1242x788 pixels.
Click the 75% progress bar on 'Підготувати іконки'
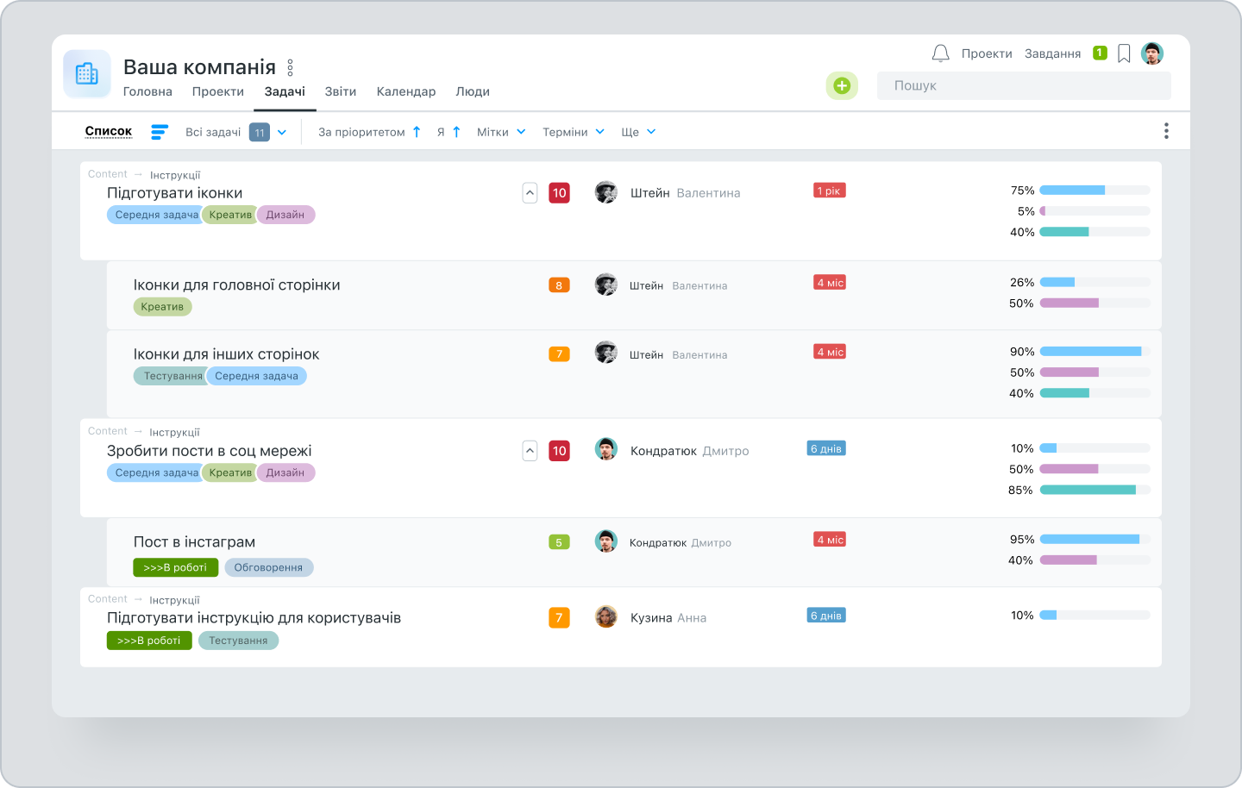[x=1072, y=190]
